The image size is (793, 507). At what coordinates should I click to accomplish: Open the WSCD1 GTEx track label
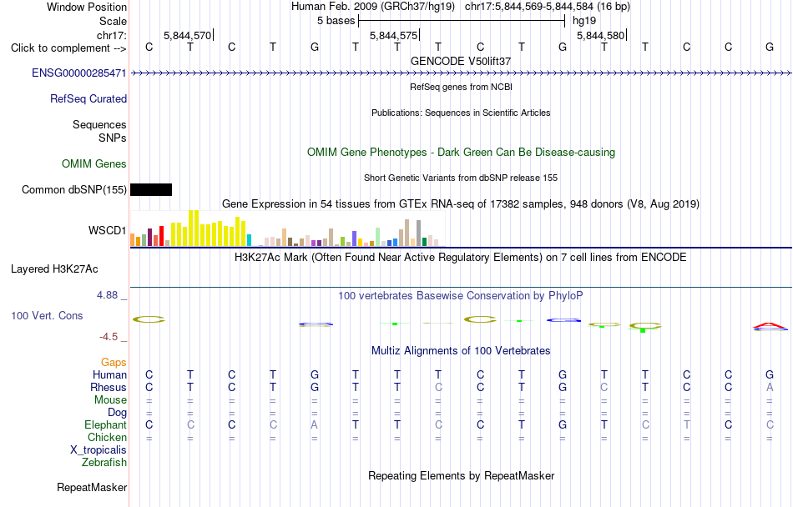(x=107, y=231)
